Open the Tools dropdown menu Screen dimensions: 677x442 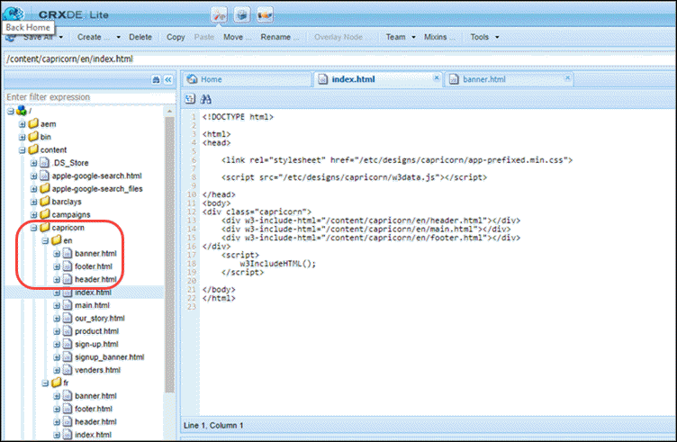(484, 37)
